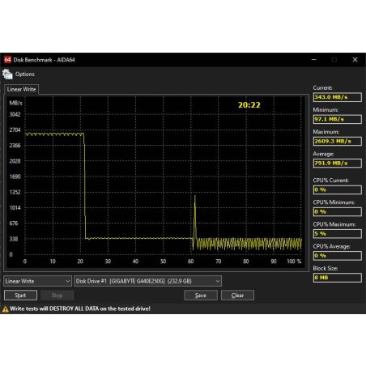Click the Save button
The width and height of the screenshot is (366, 366).
(x=201, y=296)
